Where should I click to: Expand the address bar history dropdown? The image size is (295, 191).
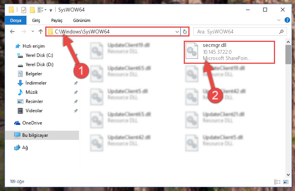coord(177,32)
